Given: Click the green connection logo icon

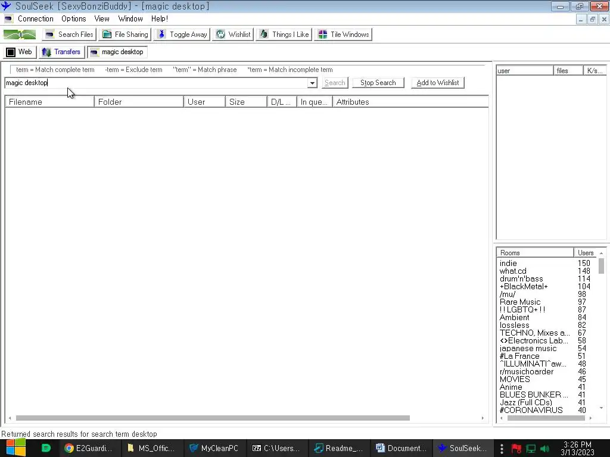Looking at the screenshot, I should tap(20, 35).
